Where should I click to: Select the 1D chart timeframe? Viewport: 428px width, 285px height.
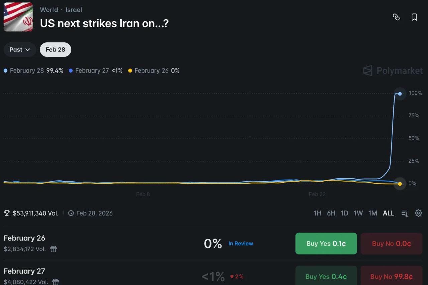click(344, 213)
